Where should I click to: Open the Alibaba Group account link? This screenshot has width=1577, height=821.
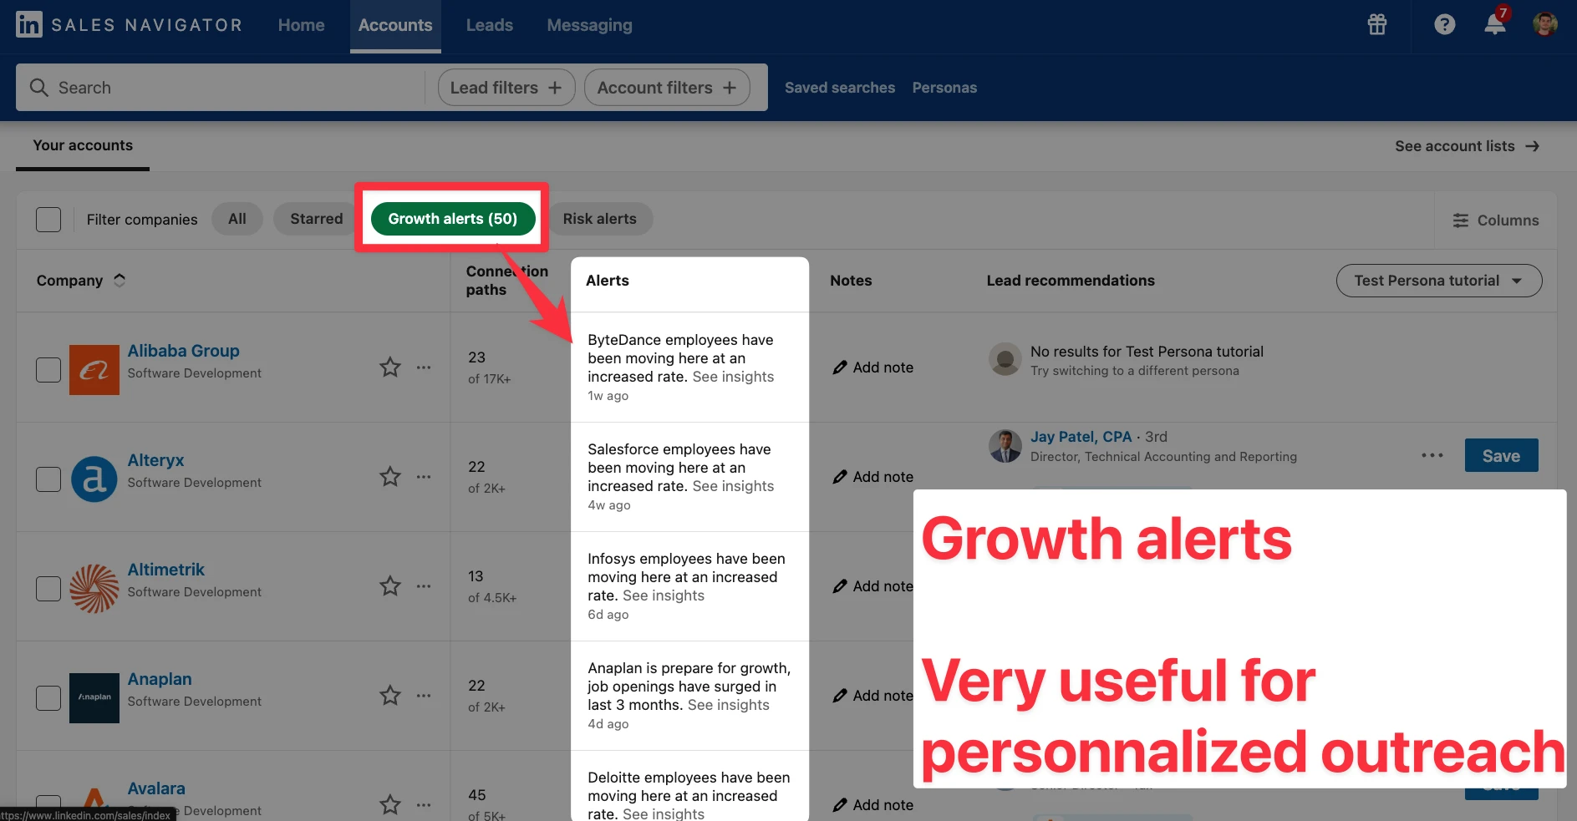click(x=183, y=351)
